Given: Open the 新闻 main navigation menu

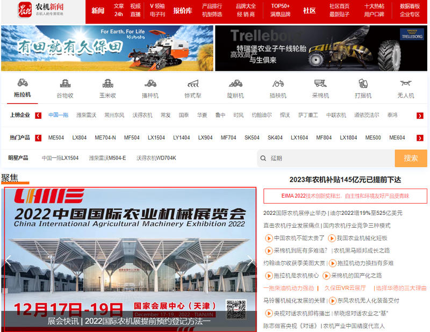Looking at the screenshot, I should click(x=98, y=11).
